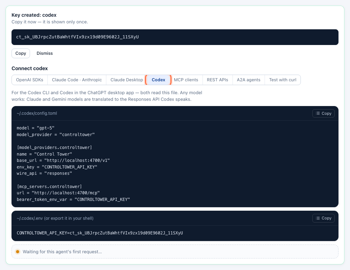Switch to the OpenAI SDKs tab
The width and height of the screenshot is (350, 270).
pos(30,80)
